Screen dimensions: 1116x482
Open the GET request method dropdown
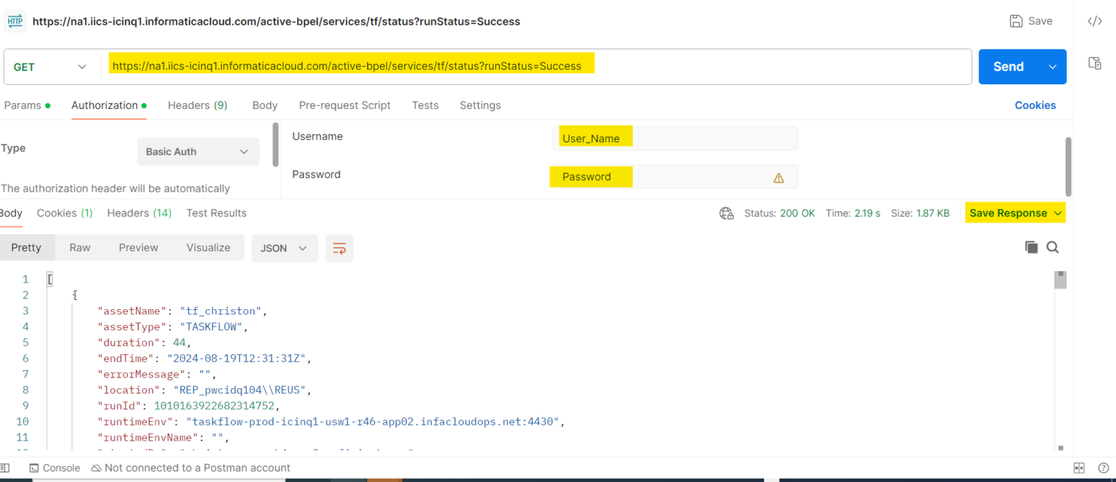[51, 66]
